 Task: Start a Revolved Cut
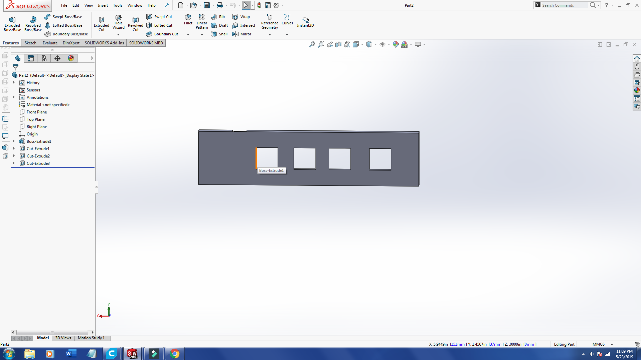point(136,24)
